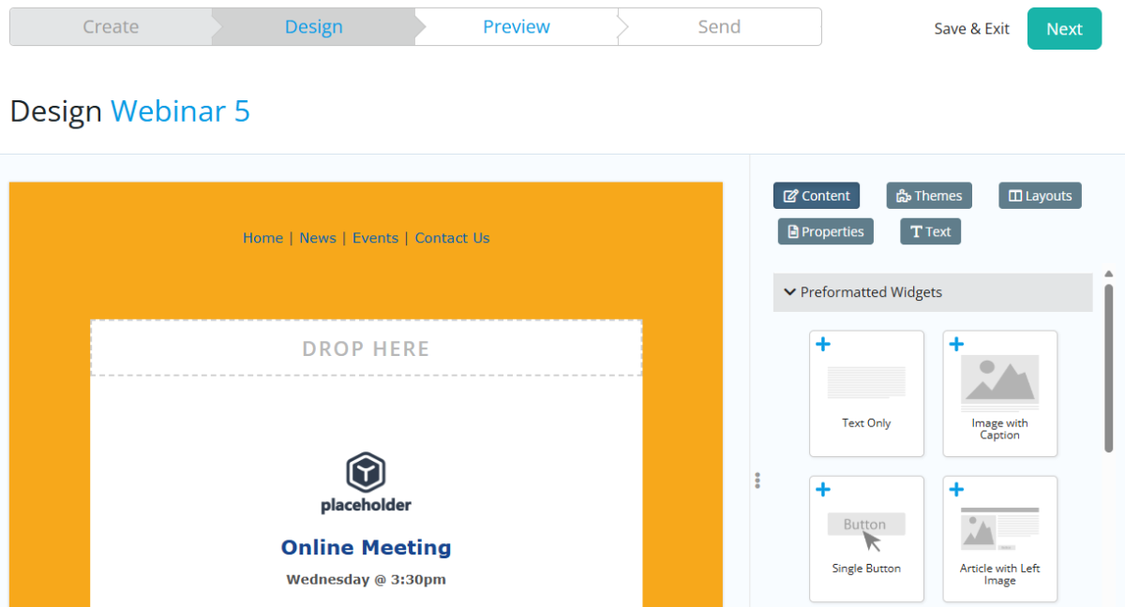
Task: Click the Next button
Action: point(1064,29)
